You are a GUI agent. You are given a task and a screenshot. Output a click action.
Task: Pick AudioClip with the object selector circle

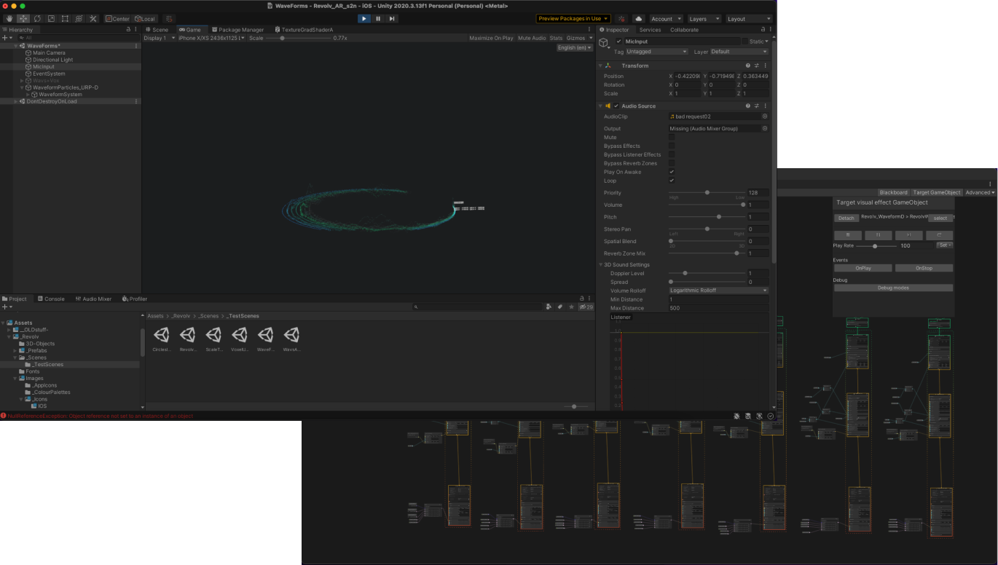click(x=765, y=116)
